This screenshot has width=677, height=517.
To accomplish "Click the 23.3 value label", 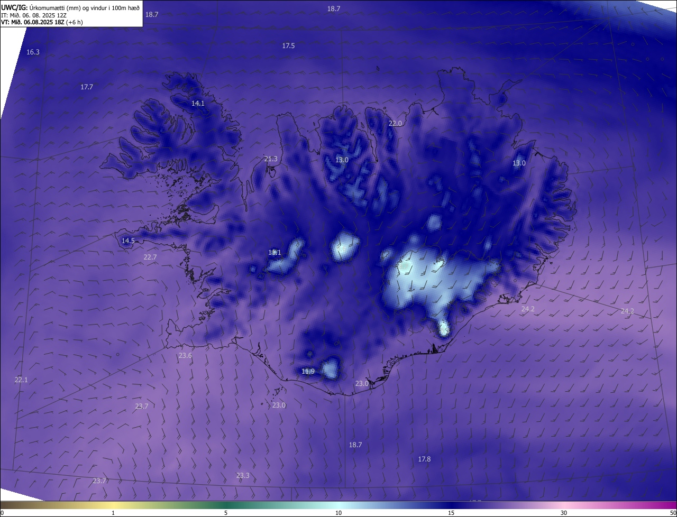I will (243, 475).
